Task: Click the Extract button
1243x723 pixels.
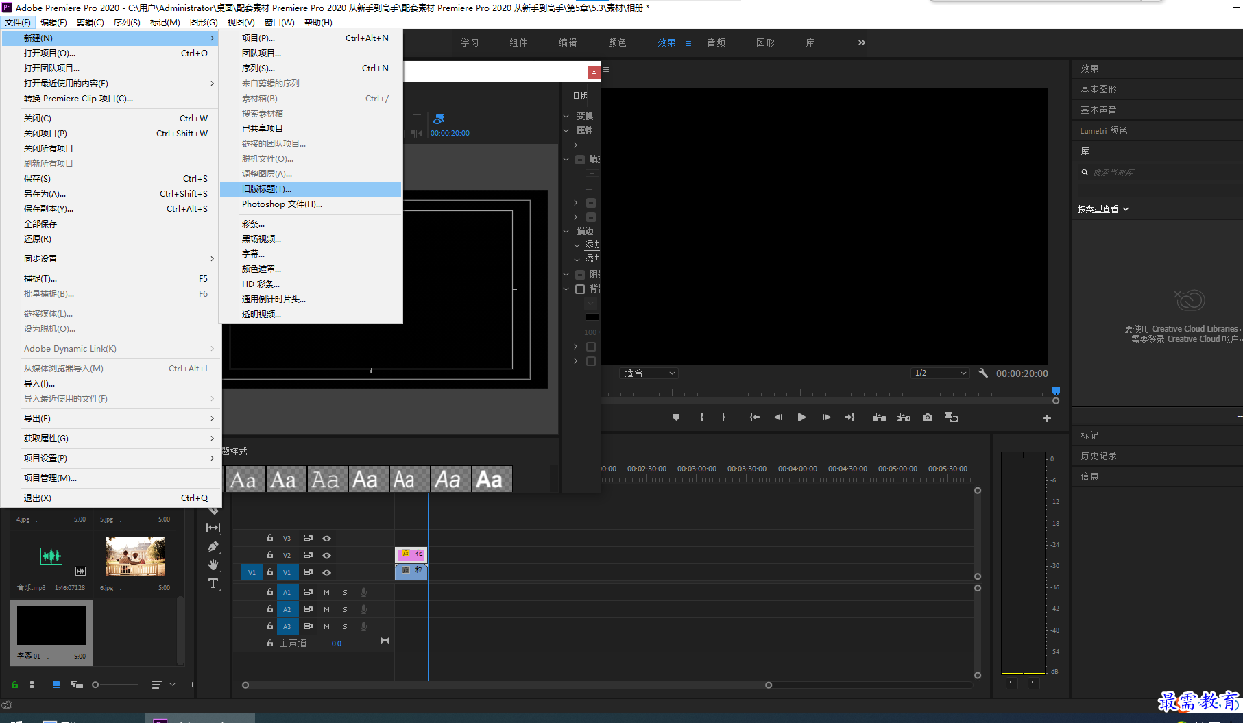Action: (903, 417)
